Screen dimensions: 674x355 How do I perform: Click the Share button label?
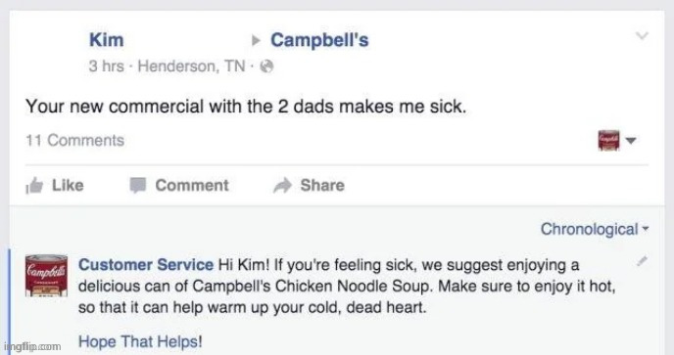click(x=322, y=186)
